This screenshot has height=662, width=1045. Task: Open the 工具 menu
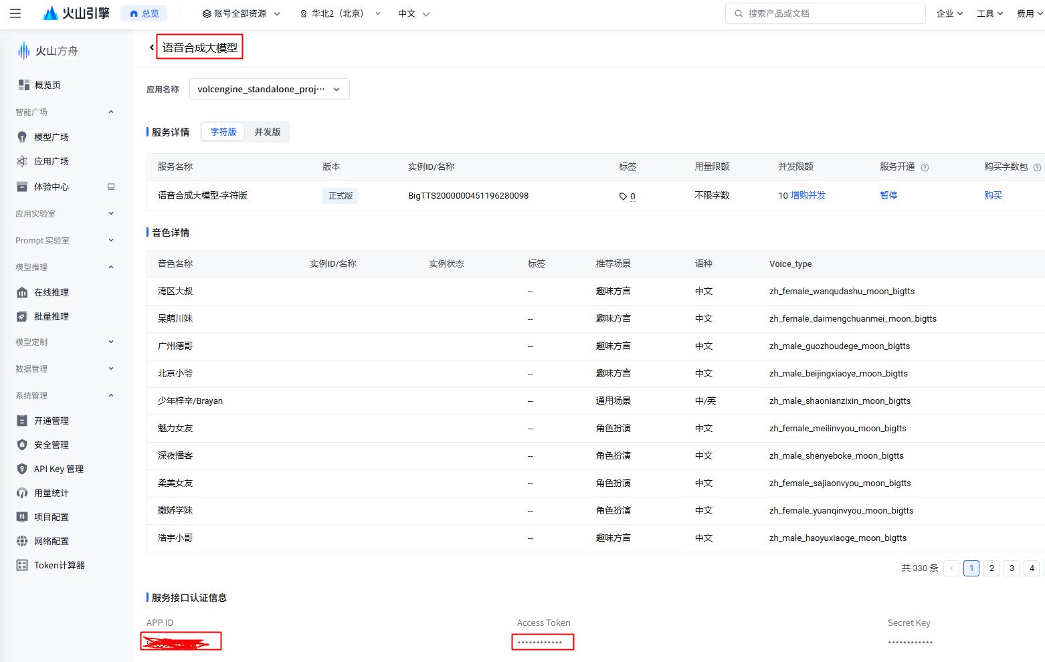tap(989, 13)
